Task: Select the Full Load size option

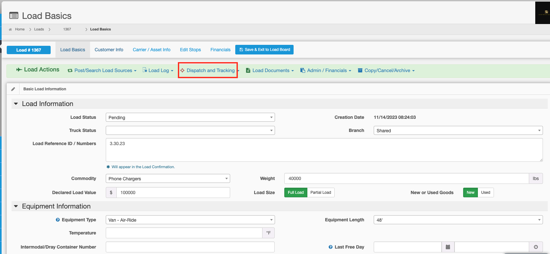Action: point(296,193)
